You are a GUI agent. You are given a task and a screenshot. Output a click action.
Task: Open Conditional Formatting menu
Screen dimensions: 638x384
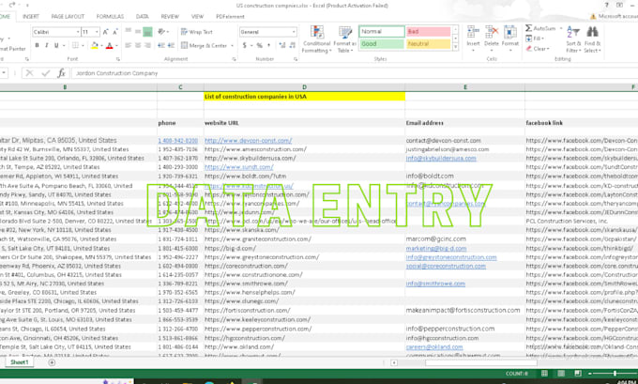tap(316, 39)
